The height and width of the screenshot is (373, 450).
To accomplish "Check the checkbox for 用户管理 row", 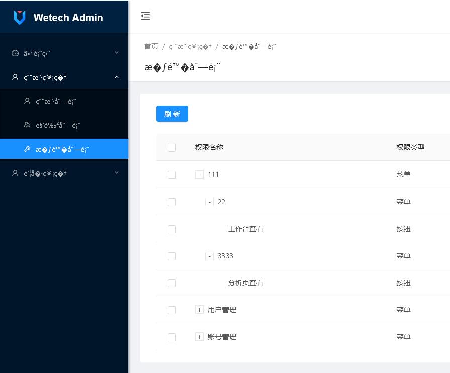I will [172, 310].
